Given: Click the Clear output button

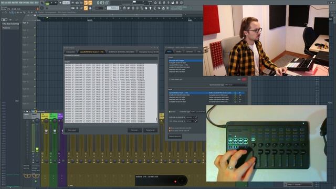Looking at the screenshot, I should tap(72, 130).
